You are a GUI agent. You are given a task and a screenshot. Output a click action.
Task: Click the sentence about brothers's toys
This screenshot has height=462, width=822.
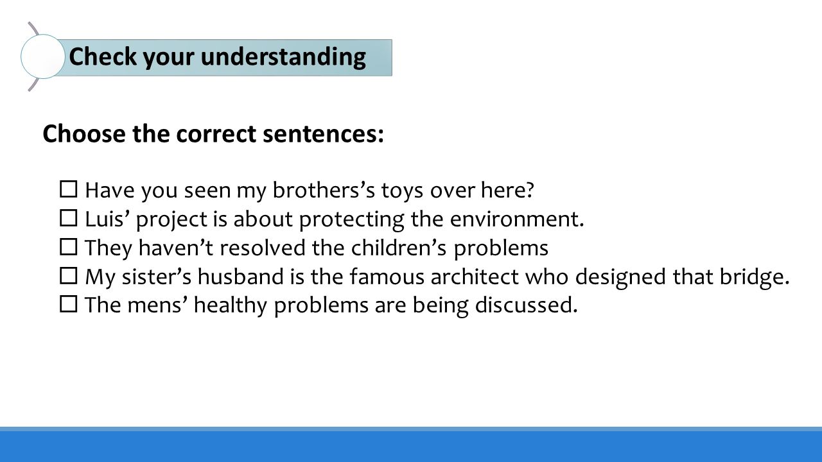[310, 191]
